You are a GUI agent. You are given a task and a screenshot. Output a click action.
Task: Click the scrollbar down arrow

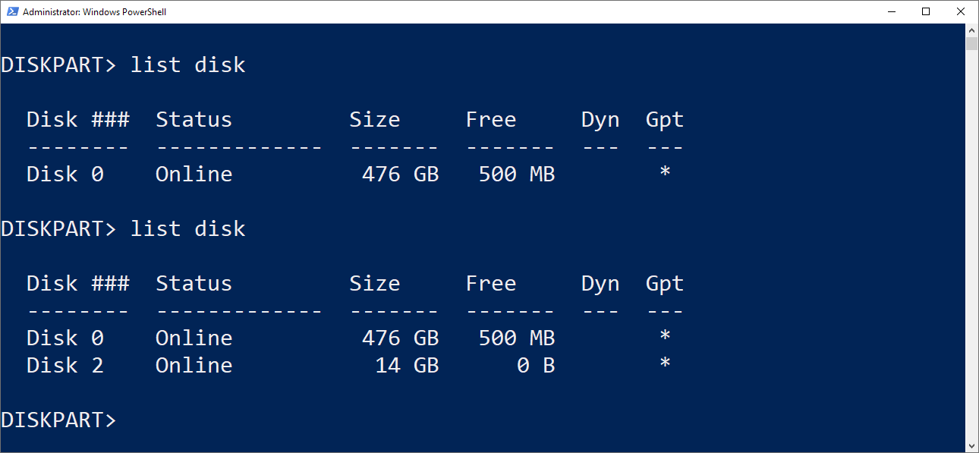pos(971,445)
